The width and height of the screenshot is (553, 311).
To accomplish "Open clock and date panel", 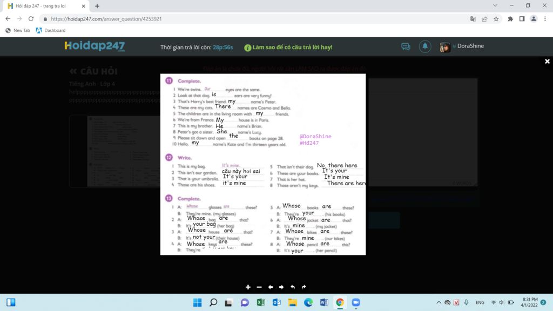I will click(529, 302).
